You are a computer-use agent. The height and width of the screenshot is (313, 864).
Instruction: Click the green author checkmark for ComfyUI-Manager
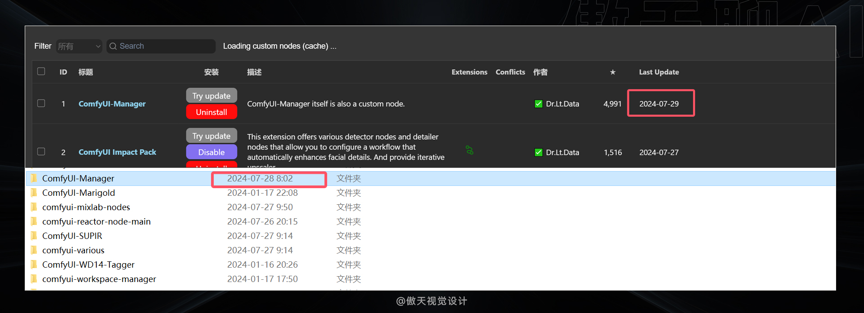point(538,104)
